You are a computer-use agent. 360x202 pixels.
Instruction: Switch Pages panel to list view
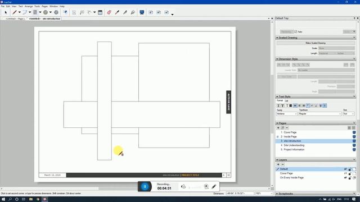tap(349, 128)
